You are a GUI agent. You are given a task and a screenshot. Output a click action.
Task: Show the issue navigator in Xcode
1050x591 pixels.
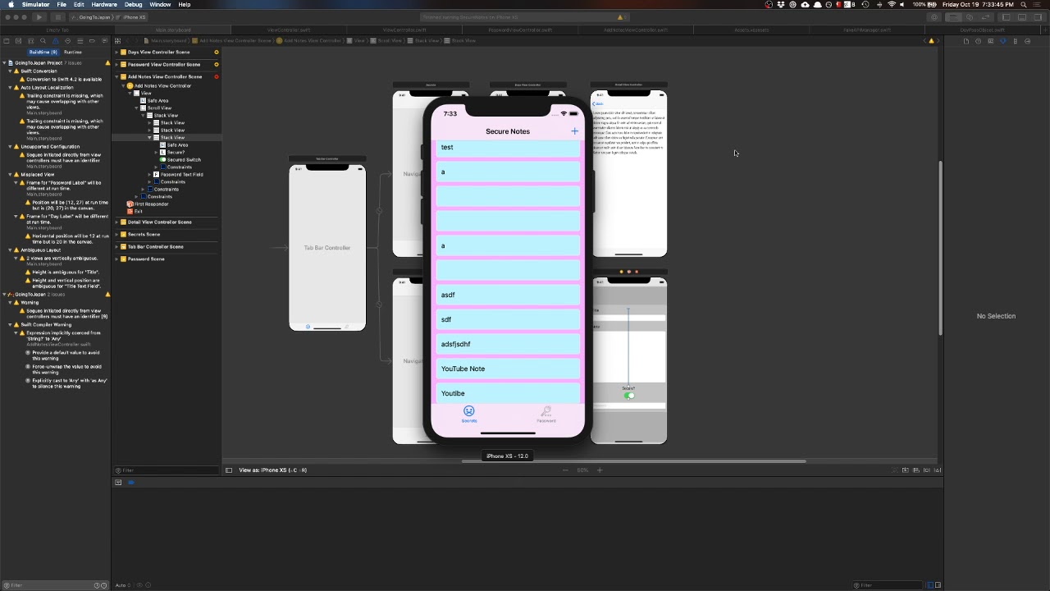[x=55, y=41]
